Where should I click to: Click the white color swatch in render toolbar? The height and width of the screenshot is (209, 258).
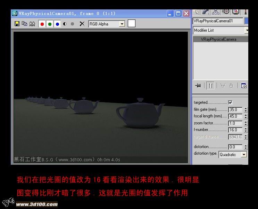[132, 23]
